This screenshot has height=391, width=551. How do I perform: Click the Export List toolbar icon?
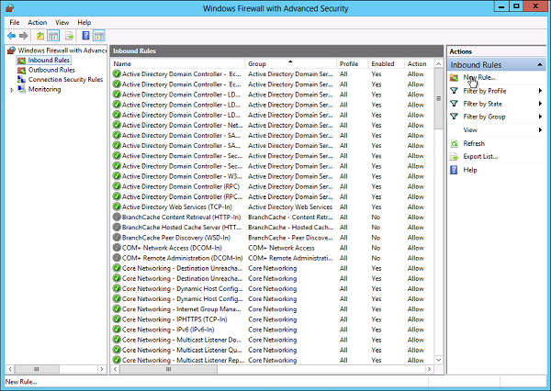tap(69, 36)
